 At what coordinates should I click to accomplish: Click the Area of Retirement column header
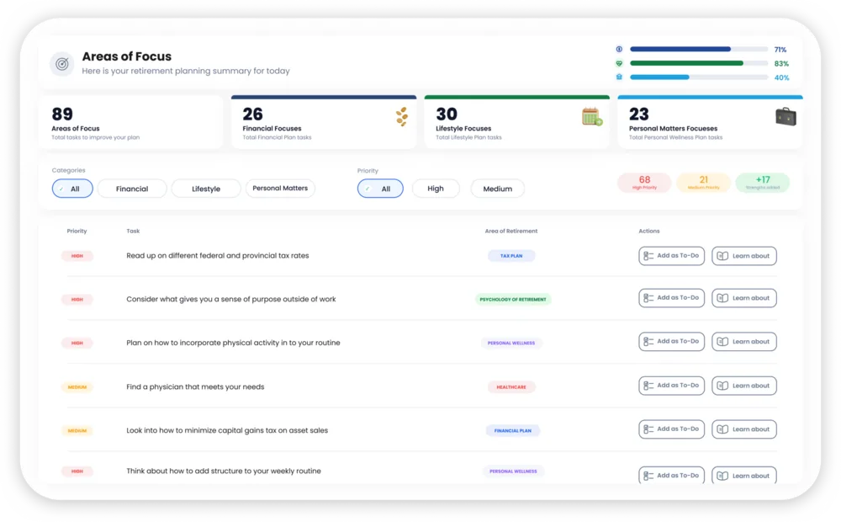click(x=511, y=231)
